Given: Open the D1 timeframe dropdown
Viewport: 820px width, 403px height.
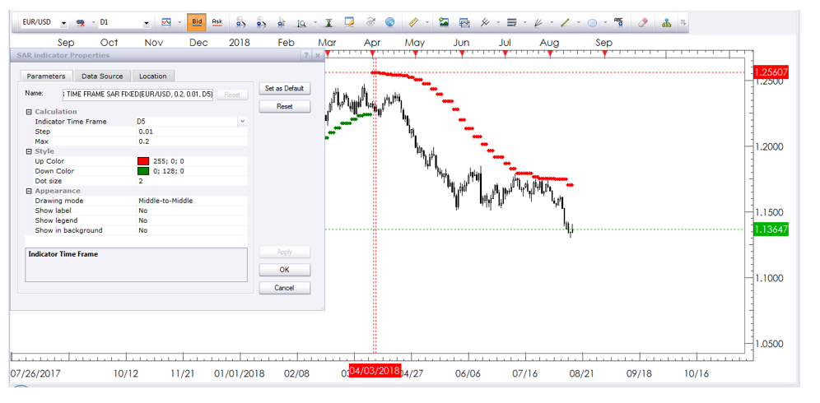Looking at the screenshot, I should point(146,23).
